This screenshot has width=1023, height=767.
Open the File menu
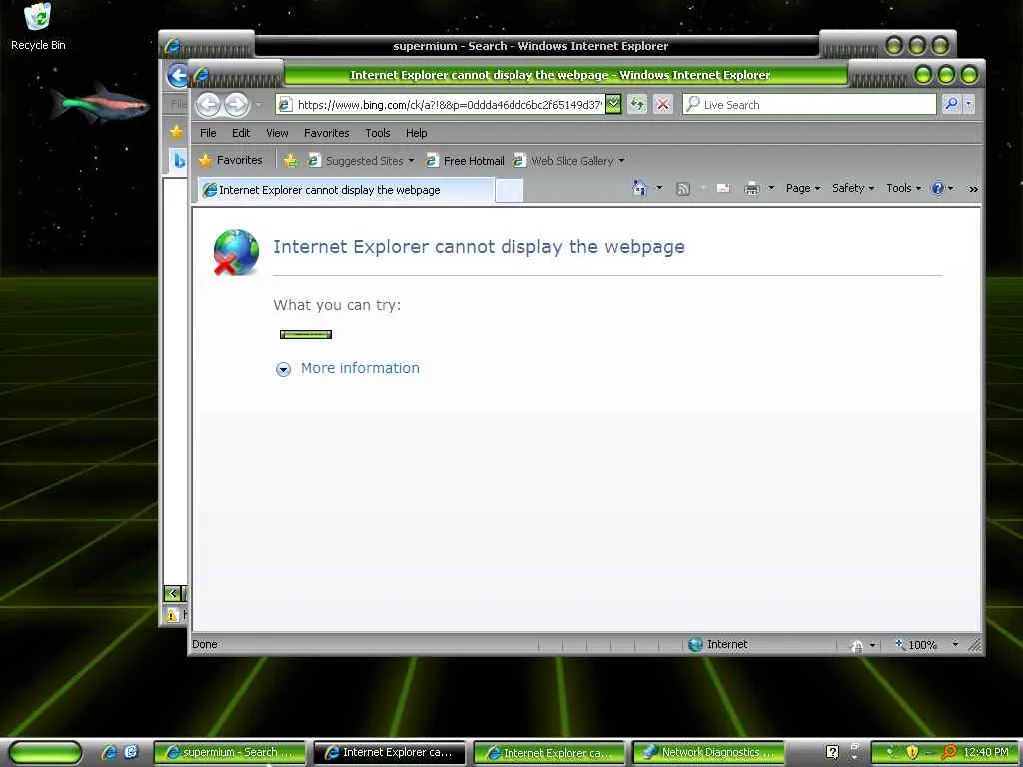pyautogui.click(x=208, y=133)
